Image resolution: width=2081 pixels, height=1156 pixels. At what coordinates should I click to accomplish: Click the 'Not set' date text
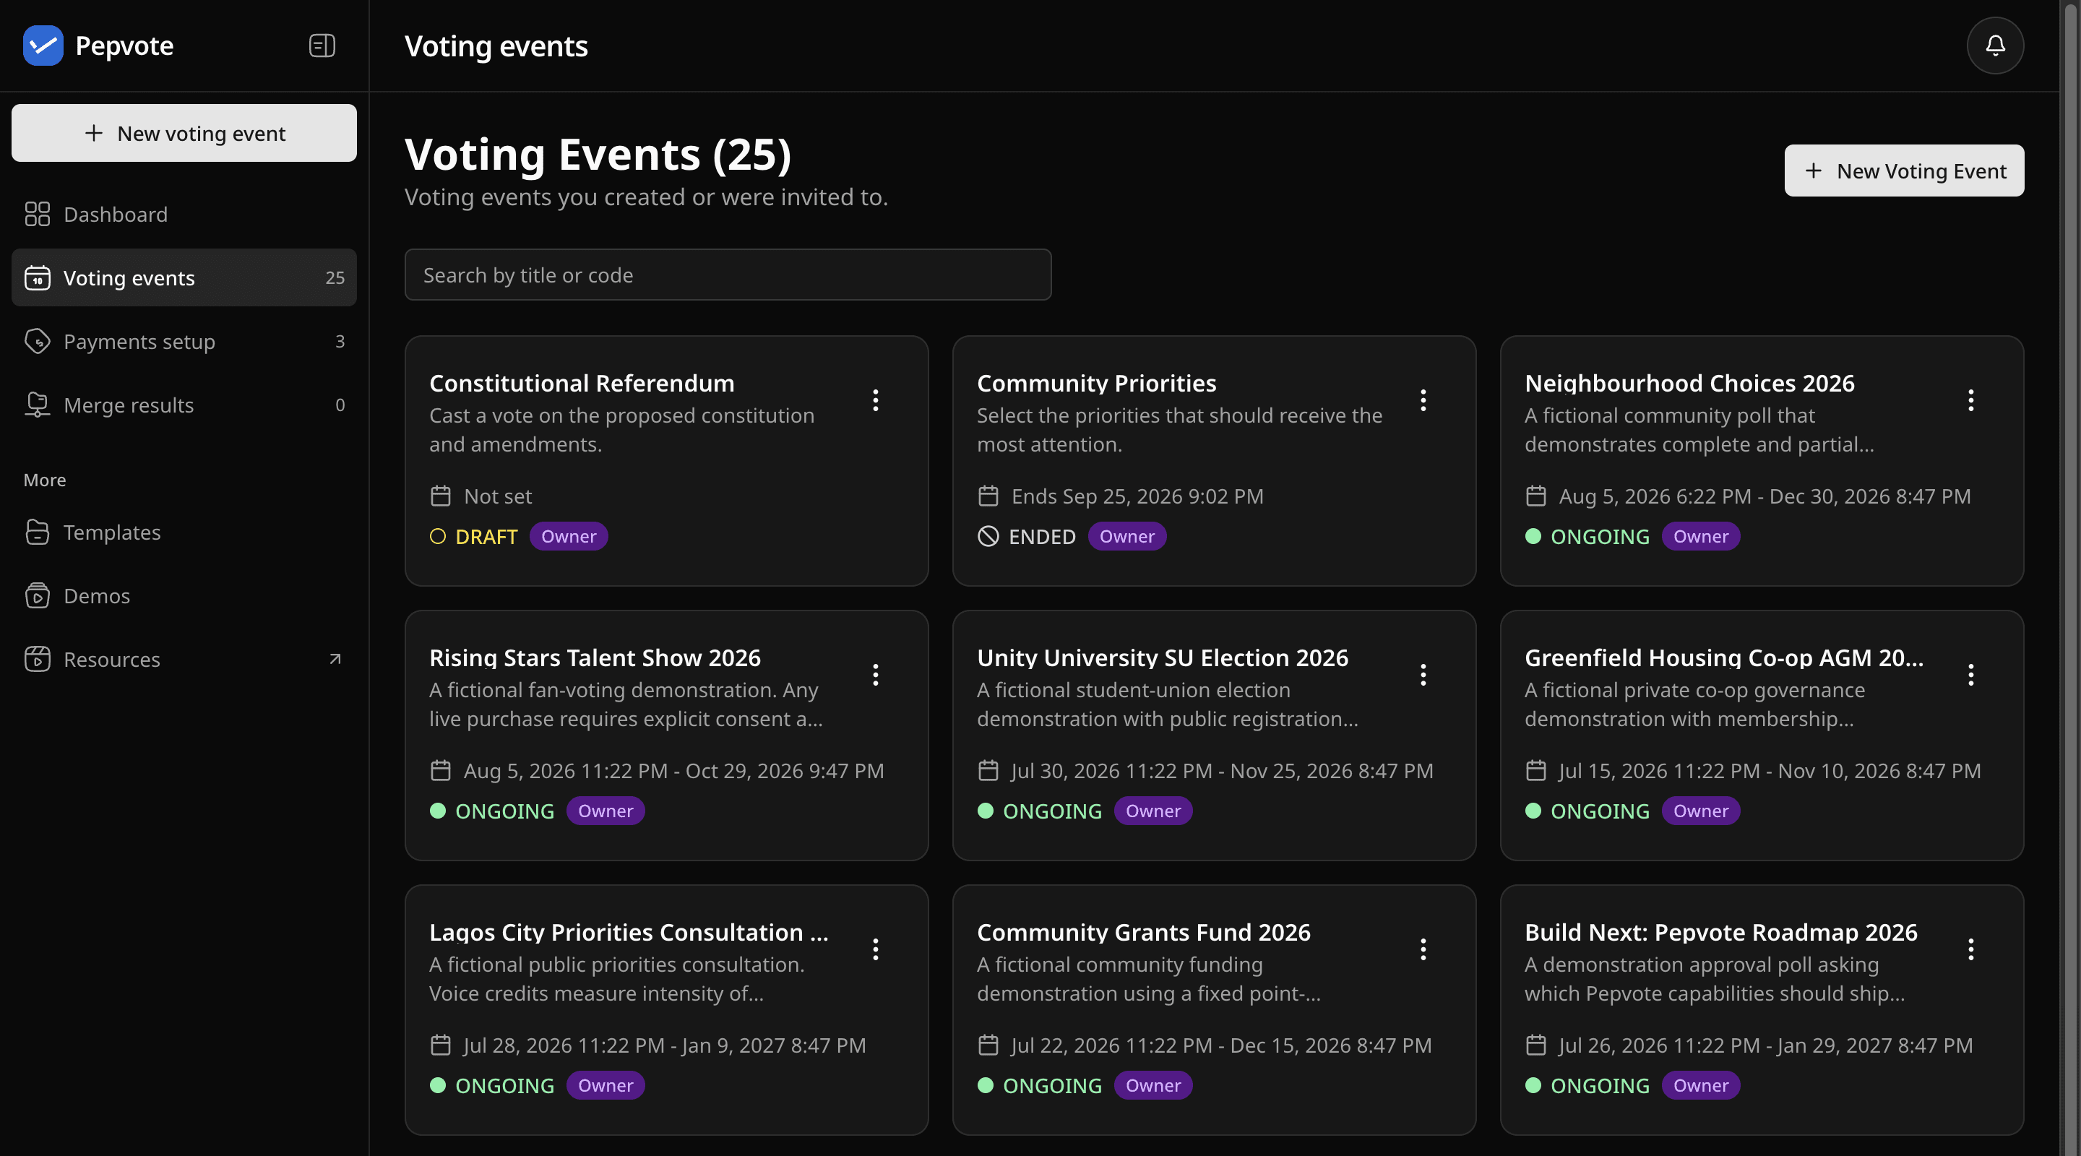point(498,496)
